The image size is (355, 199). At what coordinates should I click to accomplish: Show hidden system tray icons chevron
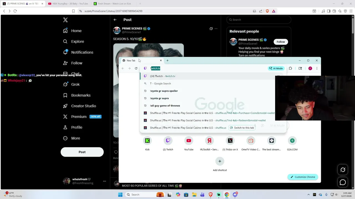coord(309,195)
